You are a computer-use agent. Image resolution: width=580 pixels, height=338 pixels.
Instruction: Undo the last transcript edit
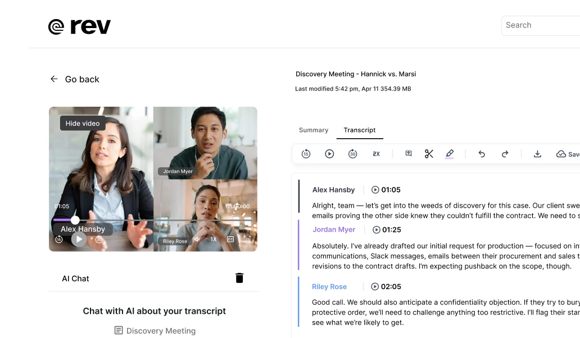pyautogui.click(x=481, y=154)
